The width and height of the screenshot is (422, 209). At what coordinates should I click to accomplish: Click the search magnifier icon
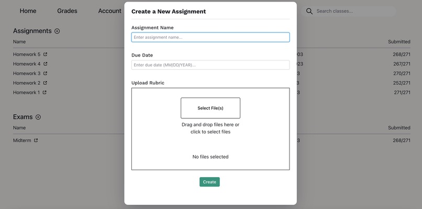(309, 11)
